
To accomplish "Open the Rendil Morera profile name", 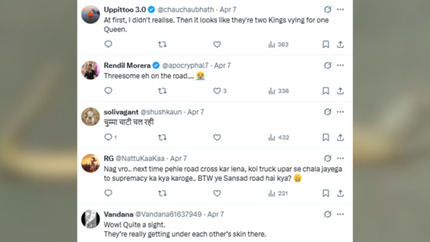I will pyautogui.click(x=127, y=66).
